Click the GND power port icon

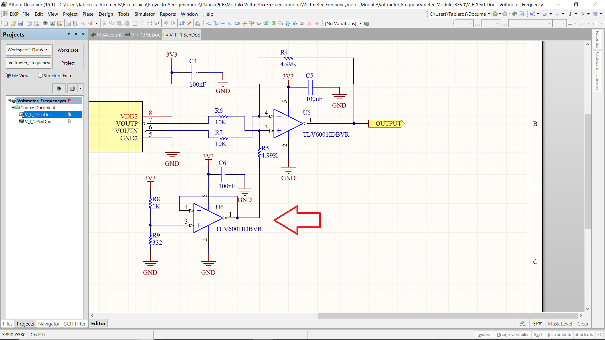pos(245,23)
